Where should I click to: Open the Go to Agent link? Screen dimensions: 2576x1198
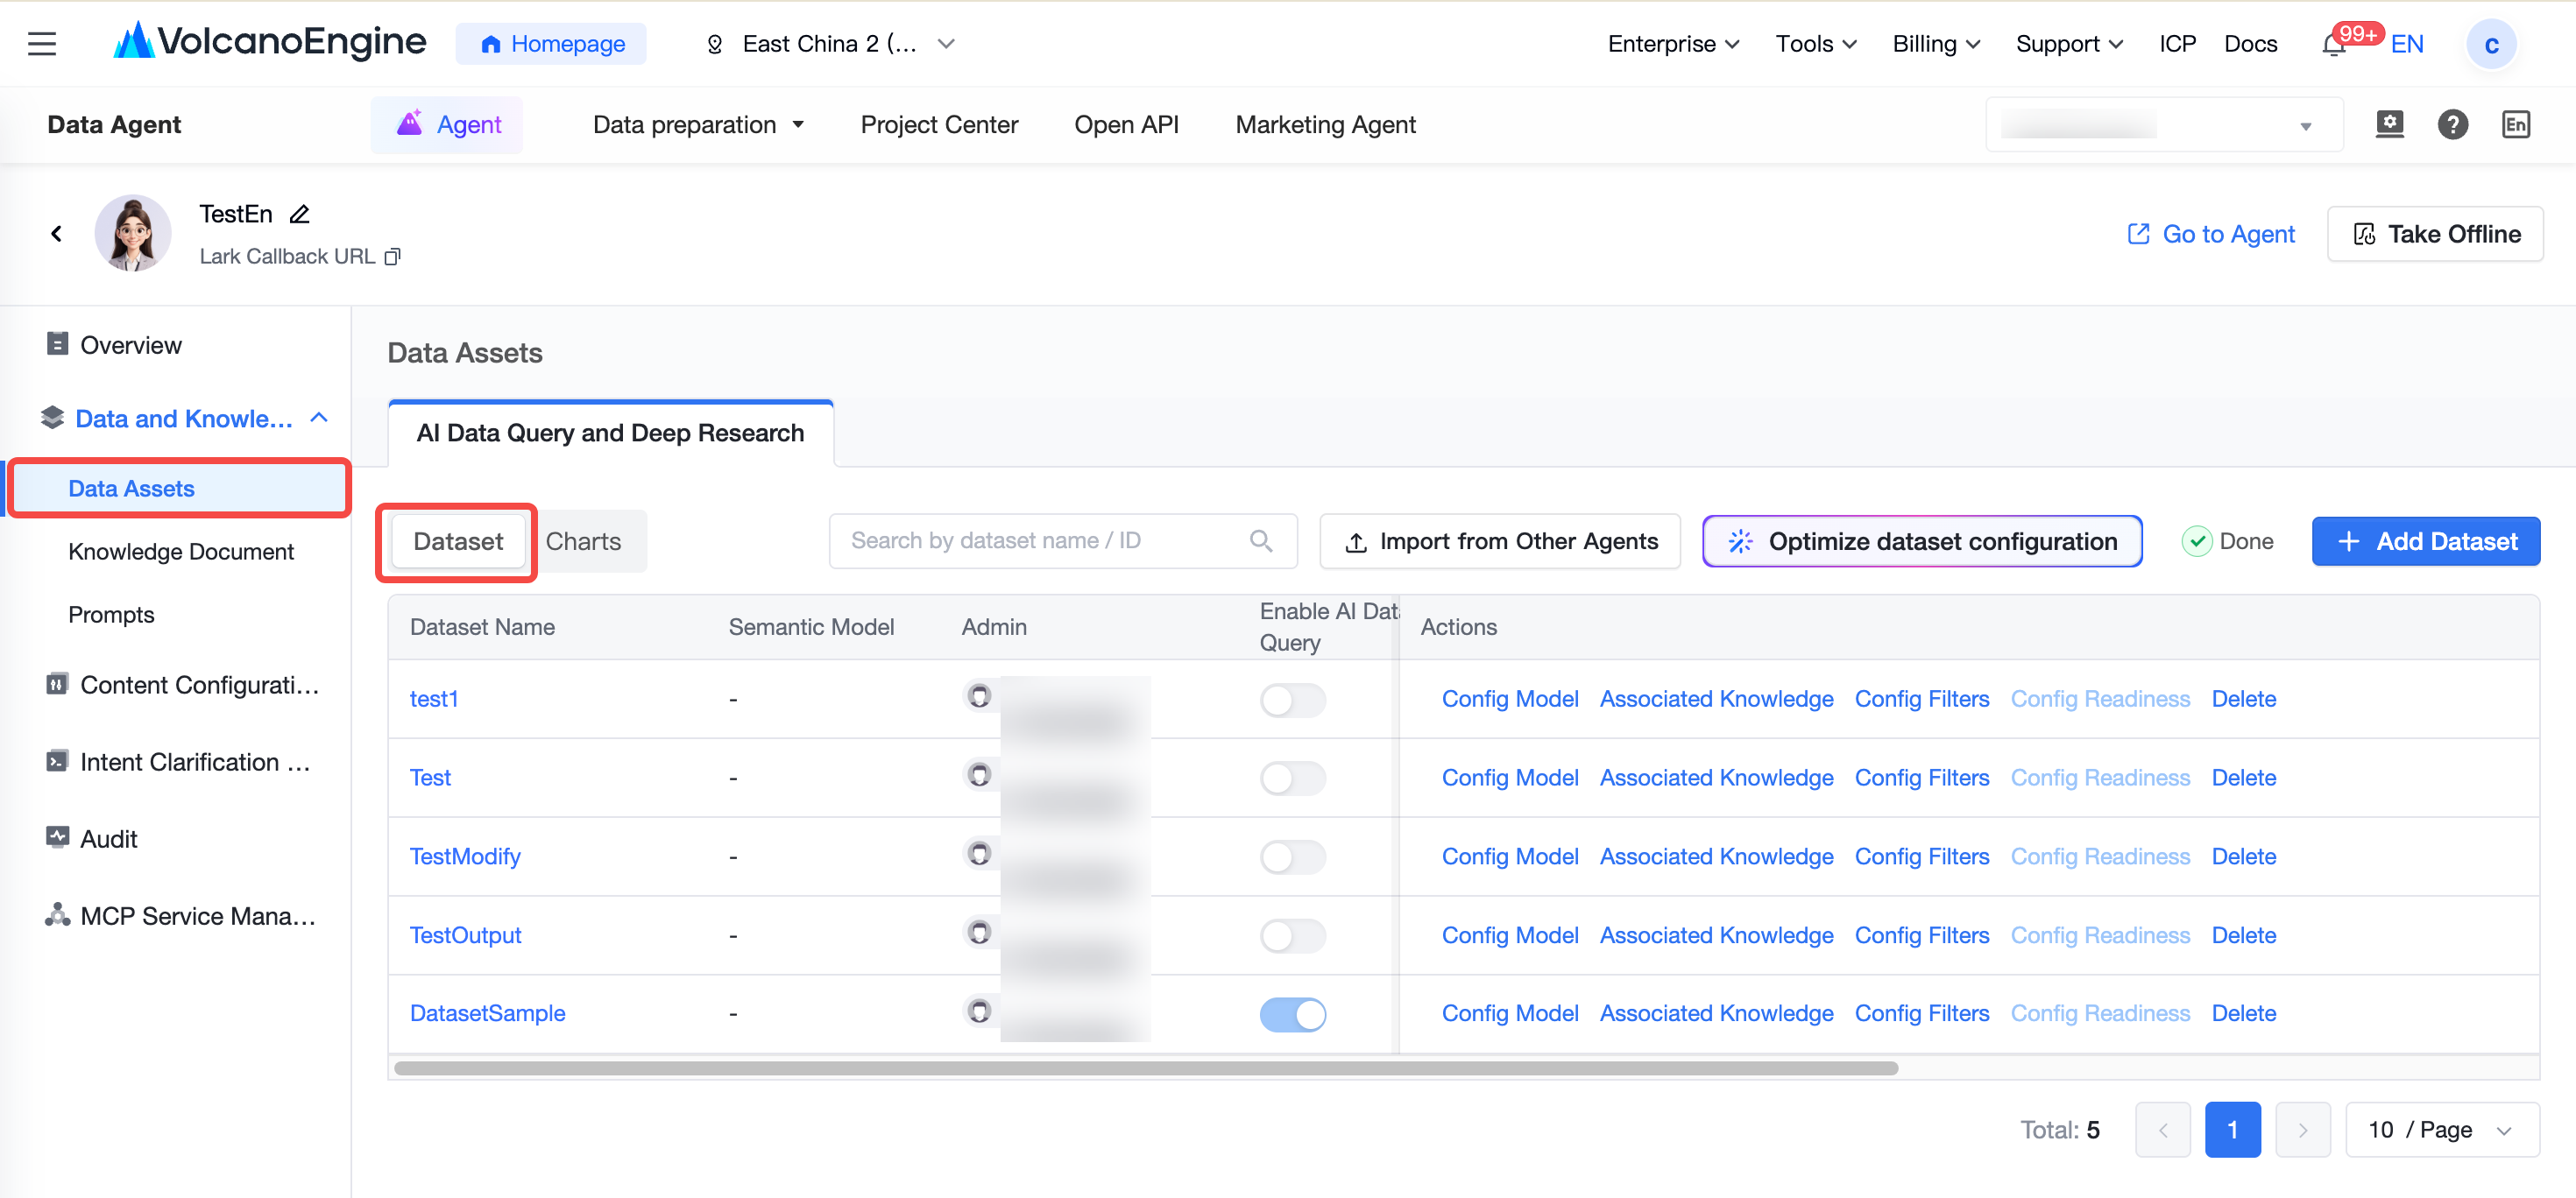pyautogui.click(x=2210, y=233)
